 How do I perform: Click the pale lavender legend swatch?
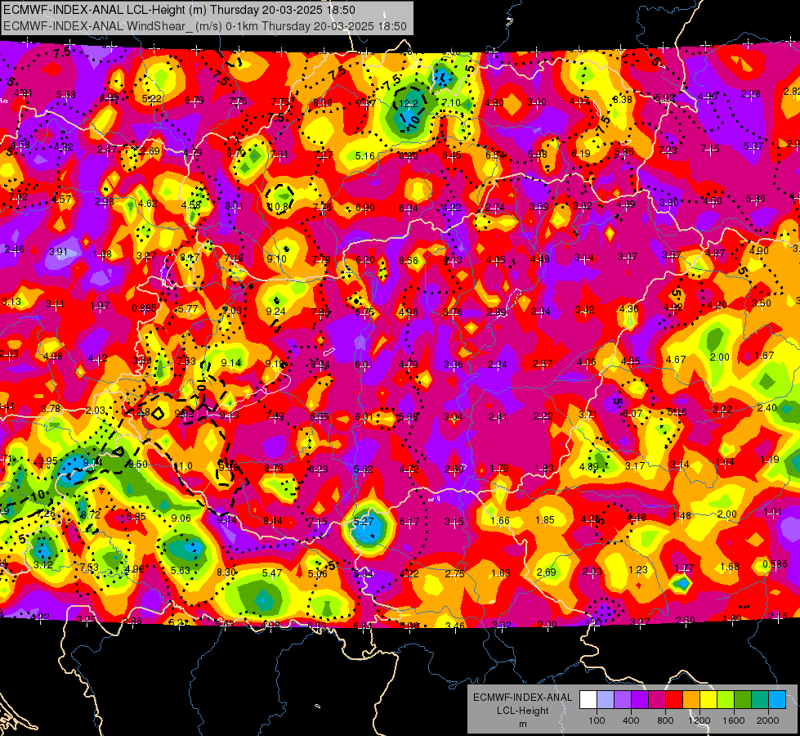point(606,700)
